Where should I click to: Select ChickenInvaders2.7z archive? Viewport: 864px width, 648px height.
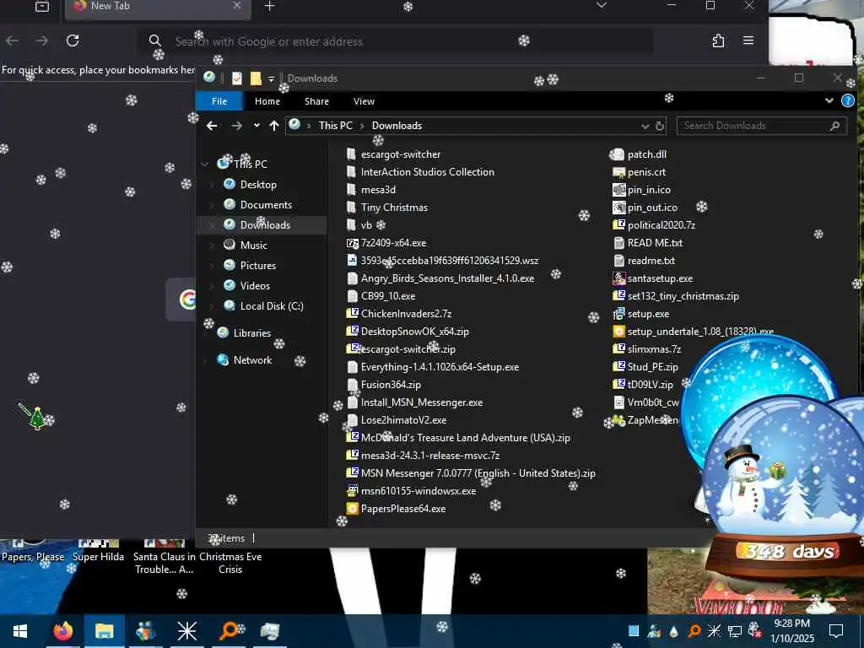click(399, 314)
